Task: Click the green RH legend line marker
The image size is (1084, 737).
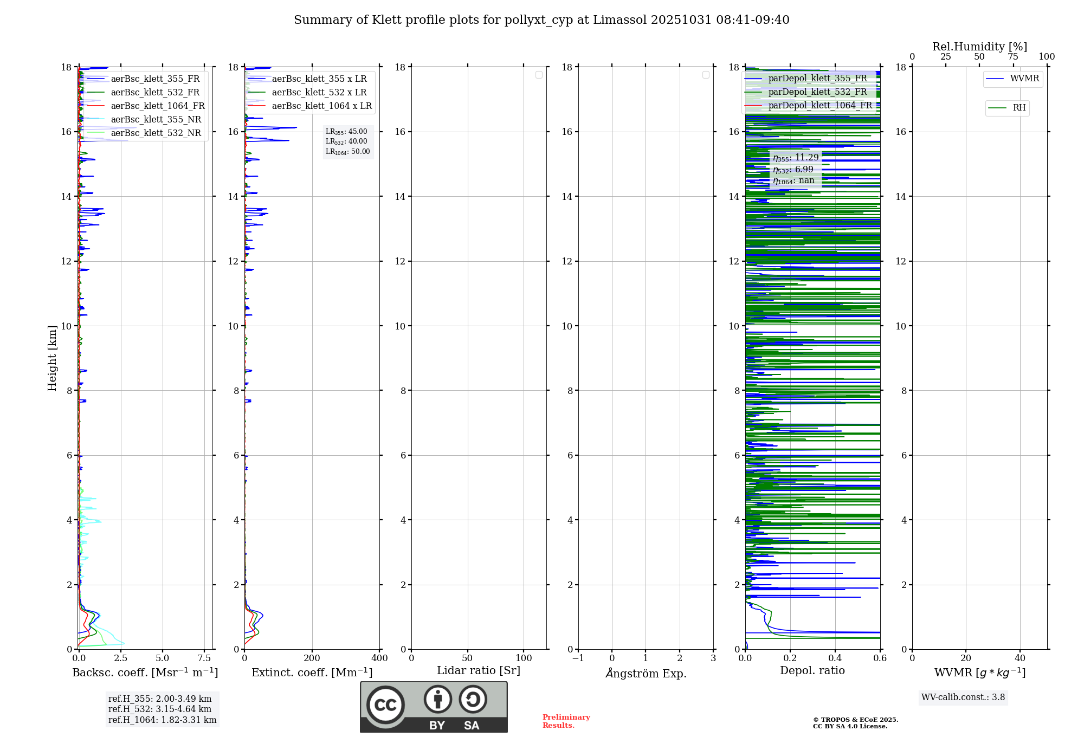Action: tap(997, 108)
